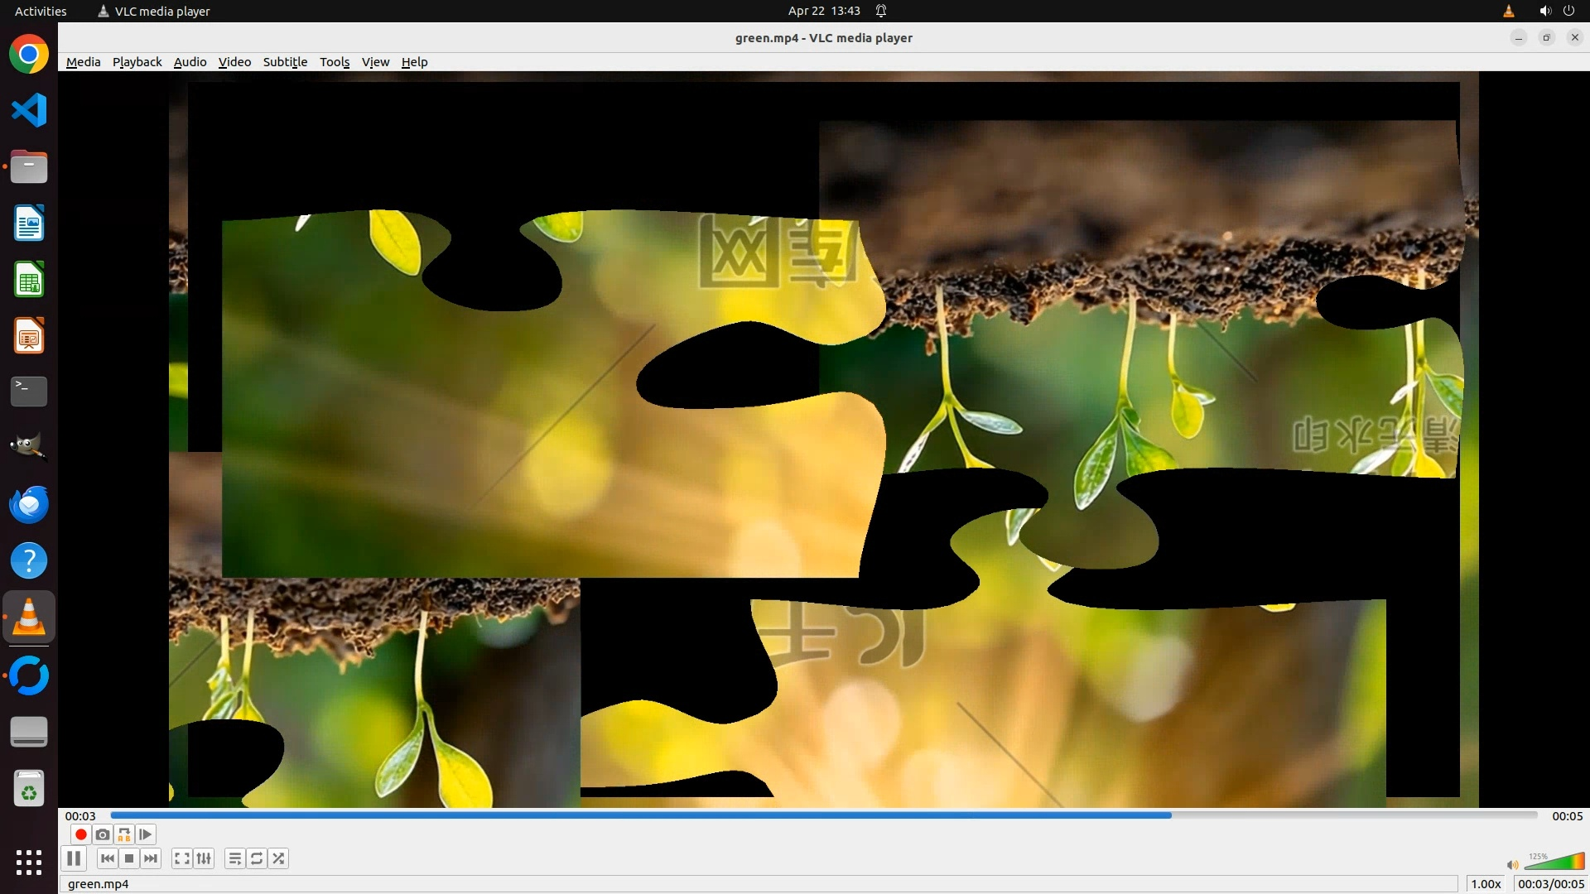The height and width of the screenshot is (894, 1590).
Task: Advance frame by frame
Action: pos(146,834)
